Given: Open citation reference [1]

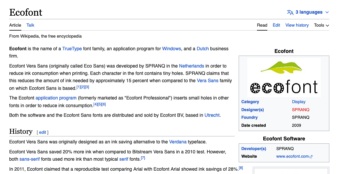Looking at the screenshot, I should click(78, 87).
